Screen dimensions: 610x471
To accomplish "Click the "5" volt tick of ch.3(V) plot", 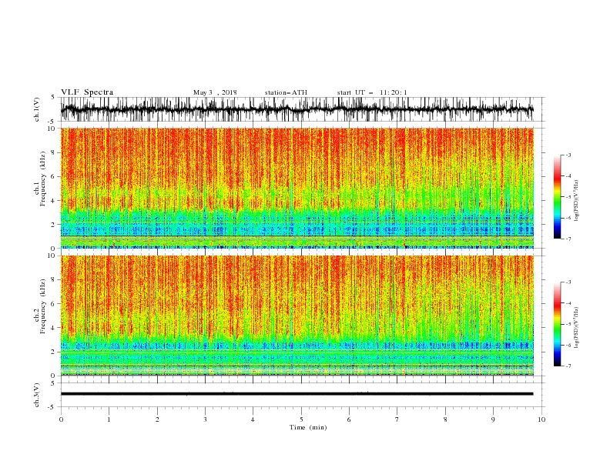I will pyautogui.click(x=53, y=383).
